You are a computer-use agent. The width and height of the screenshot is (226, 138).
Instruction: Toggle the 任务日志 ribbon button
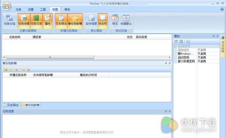[x=36, y=20]
